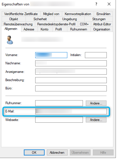The width and height of the screenshot is (117, 160).
Task: Click the Rufnummer input field
Action: [x=59, y=103]
